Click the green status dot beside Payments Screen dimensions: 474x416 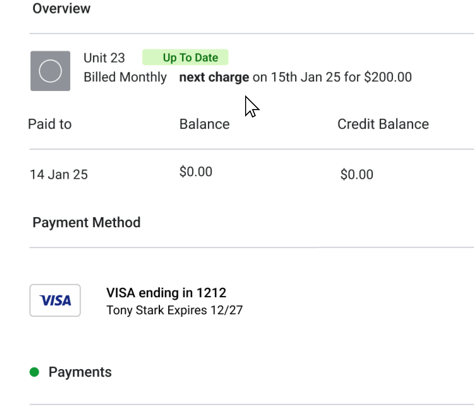[35, 372]
